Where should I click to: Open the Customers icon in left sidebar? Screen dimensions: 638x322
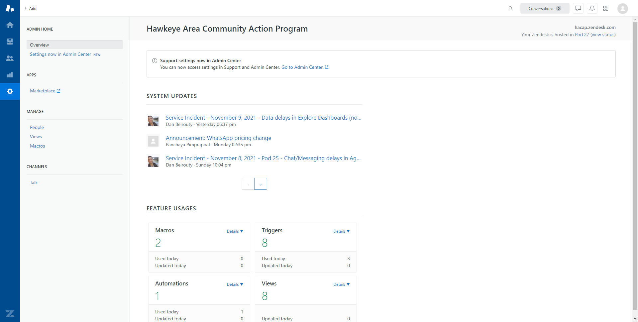(10, 58)
